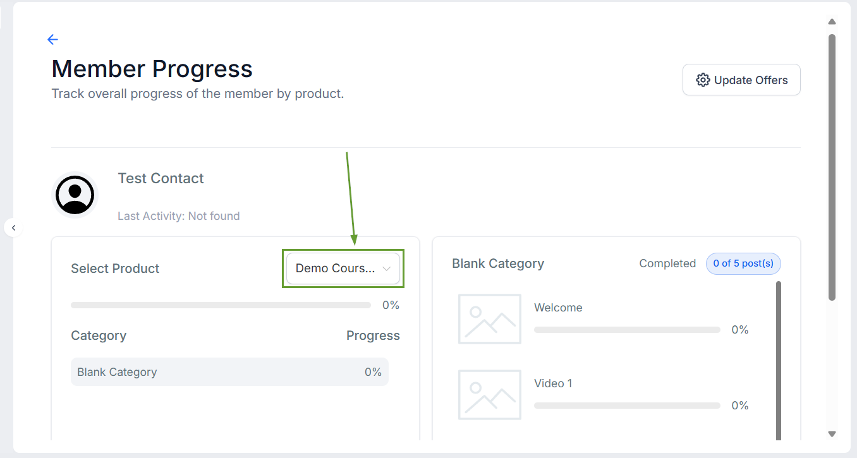Image resolution: width=857 pixels, height=458 pixels.
Task: Click the gear icon in Update Offers
Action: coord(703,80)
